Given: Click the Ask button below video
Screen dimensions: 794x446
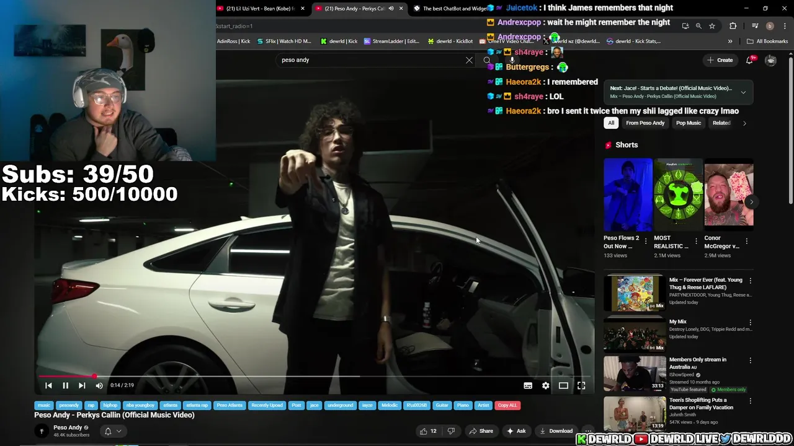Looking at the screenshot, I should point(516,431).
